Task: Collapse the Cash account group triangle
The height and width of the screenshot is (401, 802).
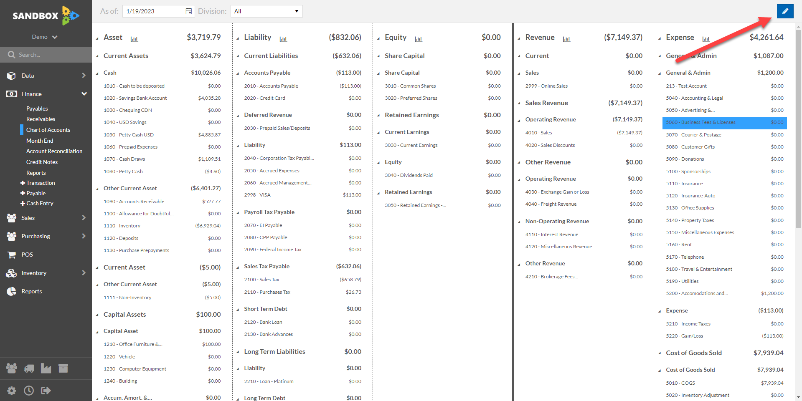Action: coord(97,73)
